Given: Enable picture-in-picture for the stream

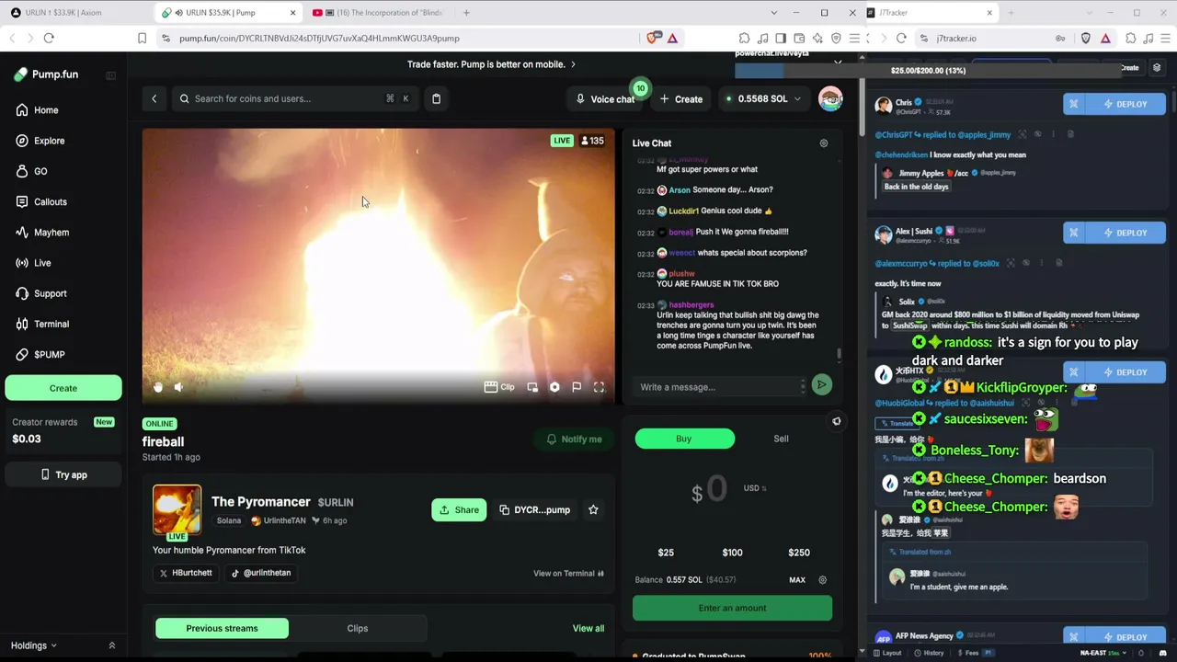Looking at the screenshot, I should (x=532, y=387).
